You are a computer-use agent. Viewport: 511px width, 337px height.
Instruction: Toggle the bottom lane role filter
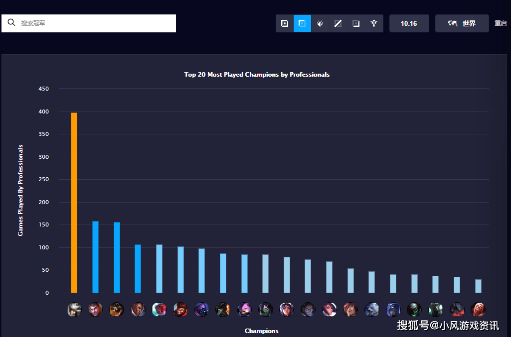[x=356, y=23]
